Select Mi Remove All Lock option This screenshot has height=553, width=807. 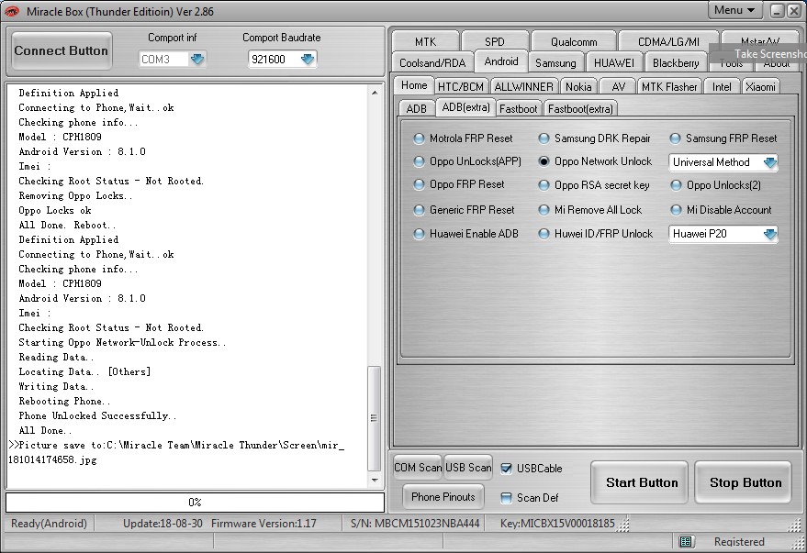544,210
